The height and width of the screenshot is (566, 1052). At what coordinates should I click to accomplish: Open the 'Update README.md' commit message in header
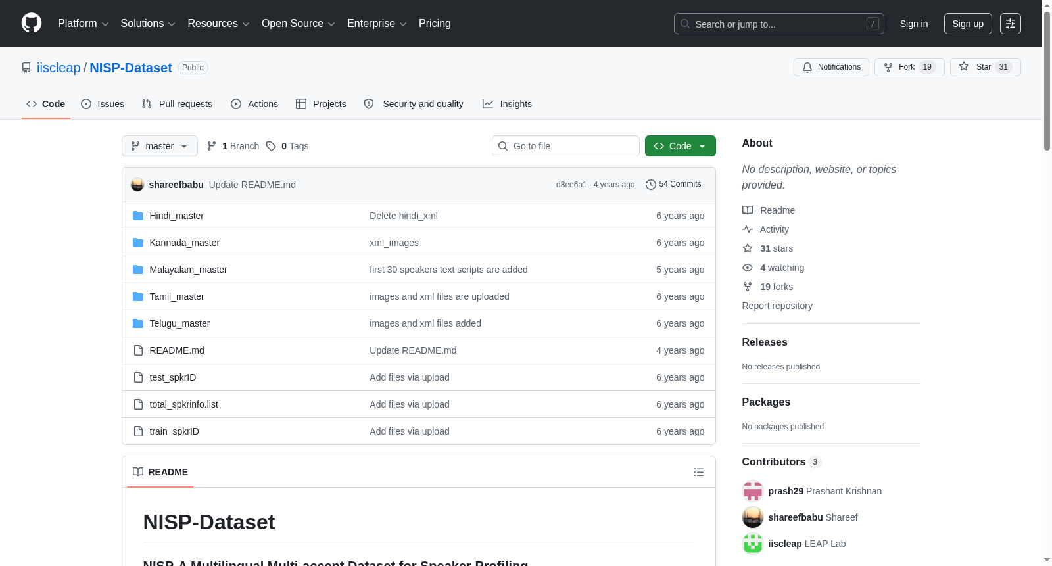[x=252, y=185]
